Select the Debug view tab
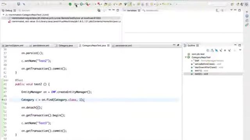Image resolution: width=250 pixels, height=140 pixels. pyautogui.click(x=9, y=10)
